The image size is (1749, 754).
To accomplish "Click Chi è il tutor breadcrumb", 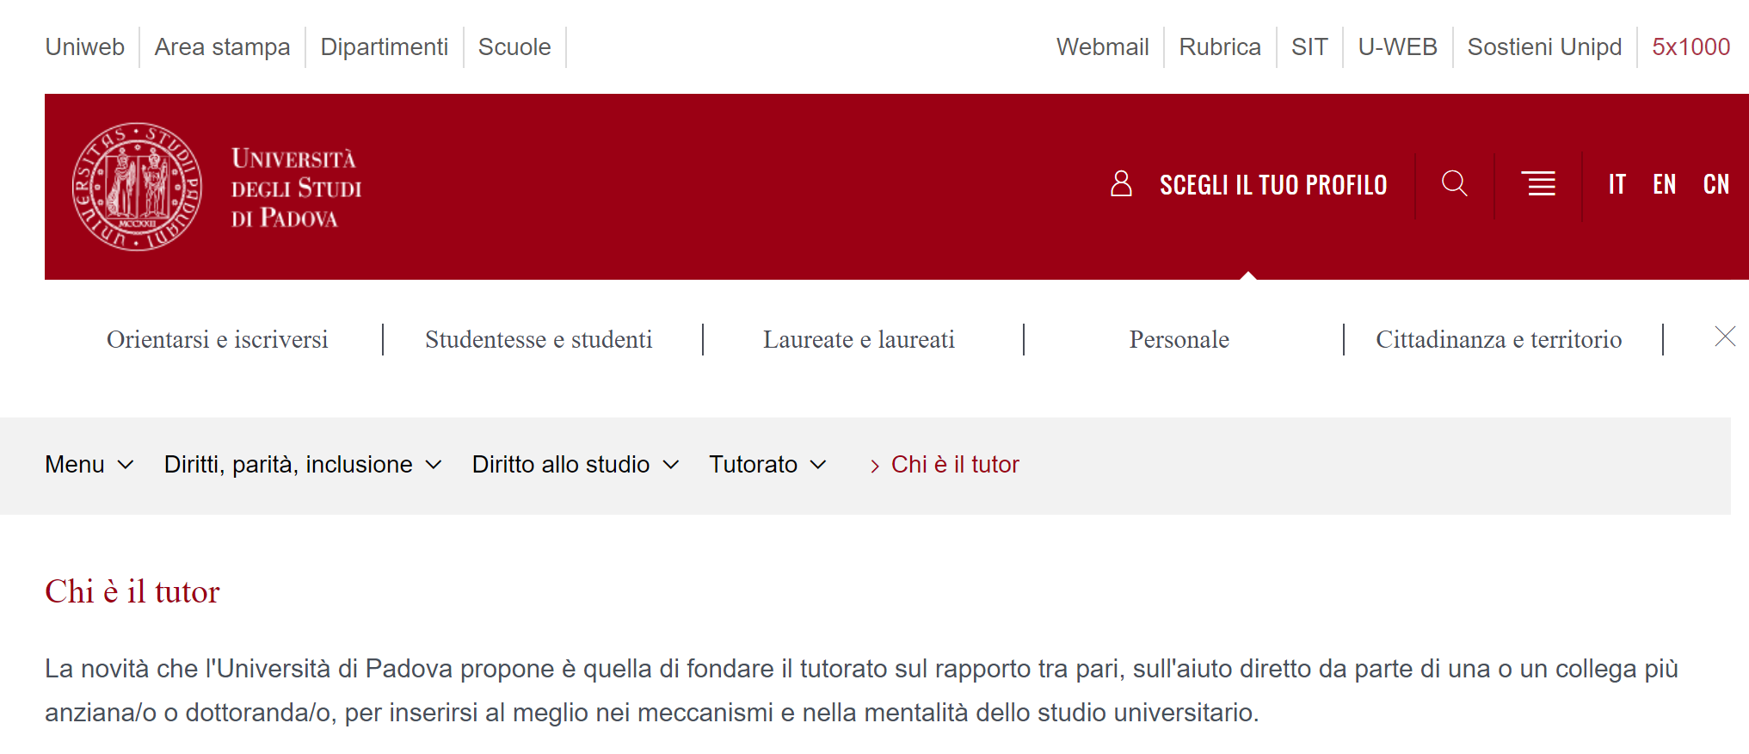I will (x=954, y=465).
